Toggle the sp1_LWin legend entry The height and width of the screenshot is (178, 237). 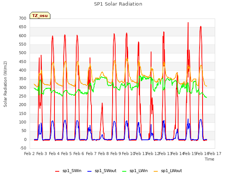pos(135,171)
